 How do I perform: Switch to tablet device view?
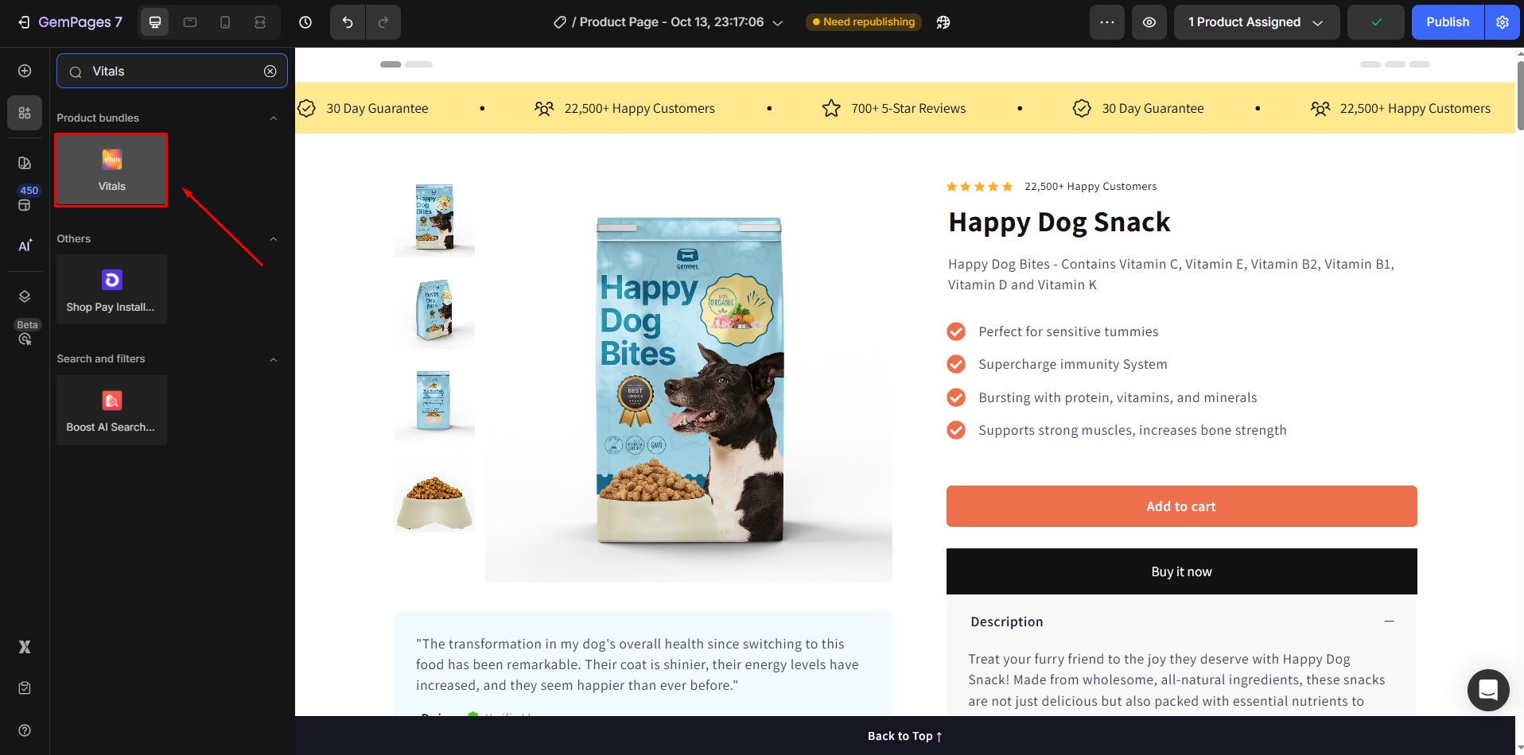pyautogui.click(x=190, y=22)
